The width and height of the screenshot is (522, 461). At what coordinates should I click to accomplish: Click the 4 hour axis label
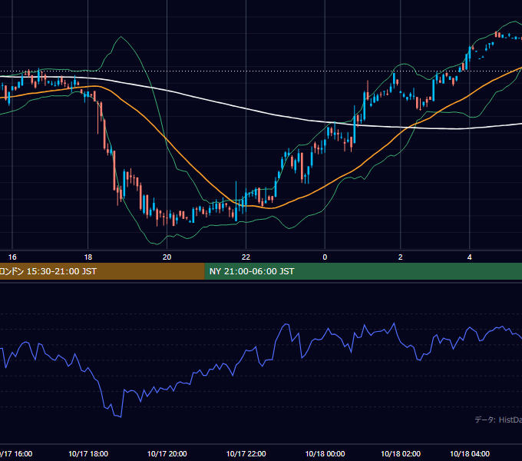pos(469,257)
